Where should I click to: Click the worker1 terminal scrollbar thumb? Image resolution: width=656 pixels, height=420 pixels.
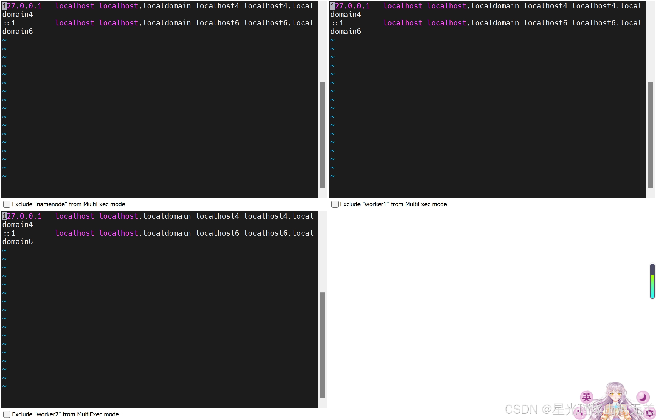(x=650, y=135)
